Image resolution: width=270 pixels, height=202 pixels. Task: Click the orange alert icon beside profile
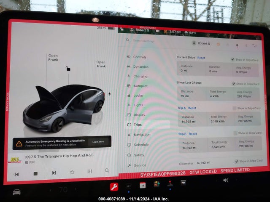218,45
